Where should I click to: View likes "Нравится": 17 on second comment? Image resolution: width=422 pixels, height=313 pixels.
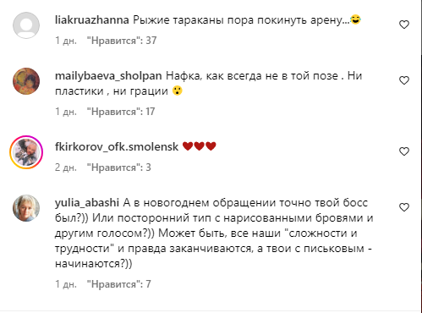121,112
